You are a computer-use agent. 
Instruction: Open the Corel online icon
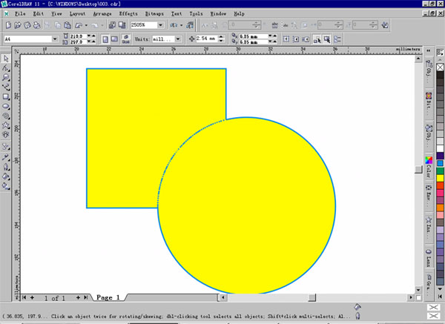point(189,25)
